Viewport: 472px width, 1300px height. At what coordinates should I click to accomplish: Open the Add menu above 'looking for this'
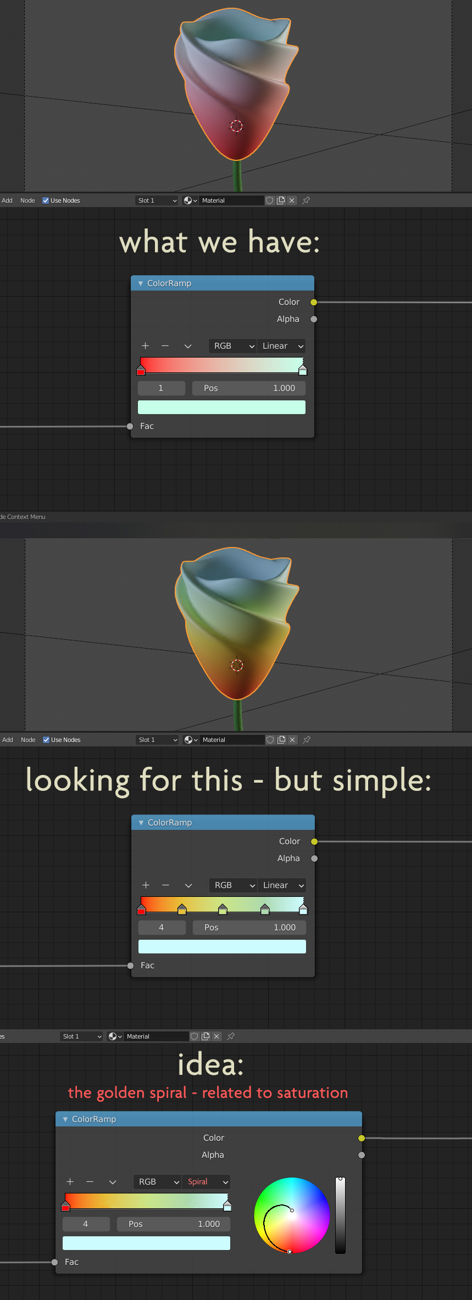pyautogui.click(x=8, y=740)
